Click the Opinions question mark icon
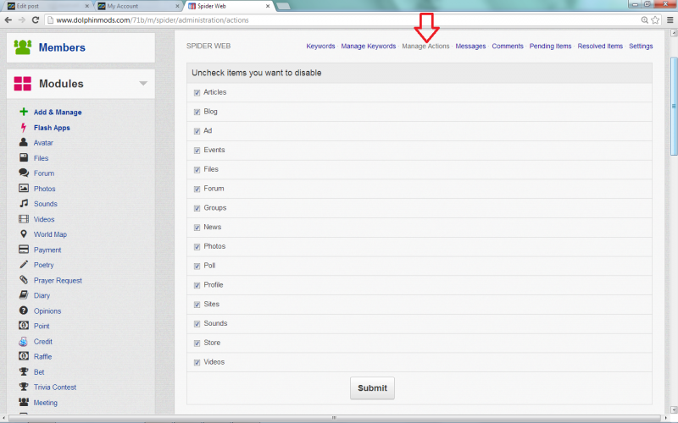The height and width of the screenshot is (423, 678). point(24,310)
